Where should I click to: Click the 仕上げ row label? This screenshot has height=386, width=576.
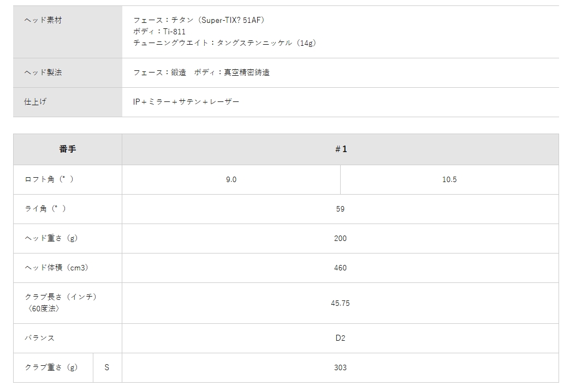click(35, 102)
